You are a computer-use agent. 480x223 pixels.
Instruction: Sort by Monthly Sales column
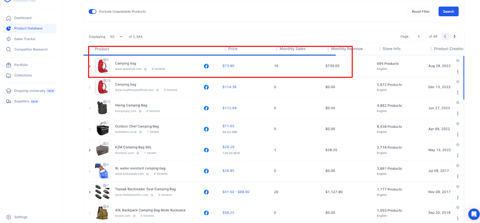click(292, 49)
